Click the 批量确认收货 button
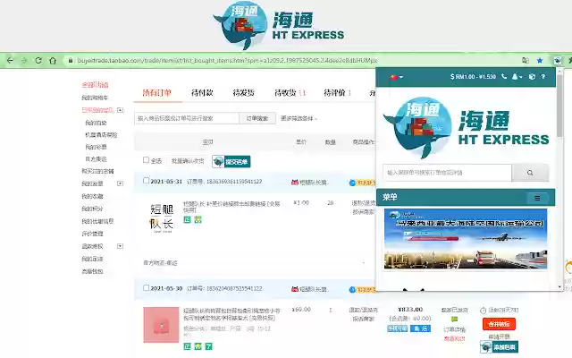Screen dimensions: 572x358 188,161
